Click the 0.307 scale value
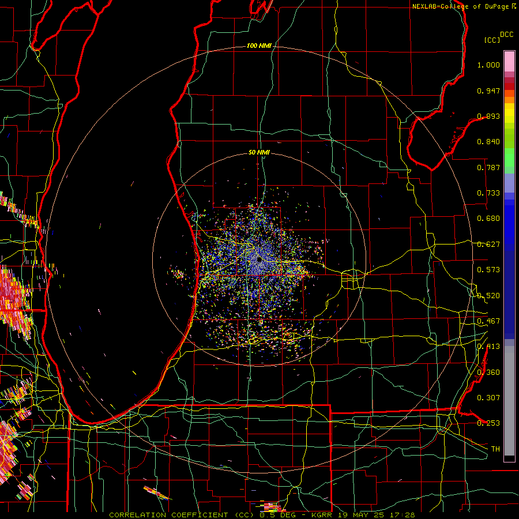 pyautogui.click(x=488, y=398)
